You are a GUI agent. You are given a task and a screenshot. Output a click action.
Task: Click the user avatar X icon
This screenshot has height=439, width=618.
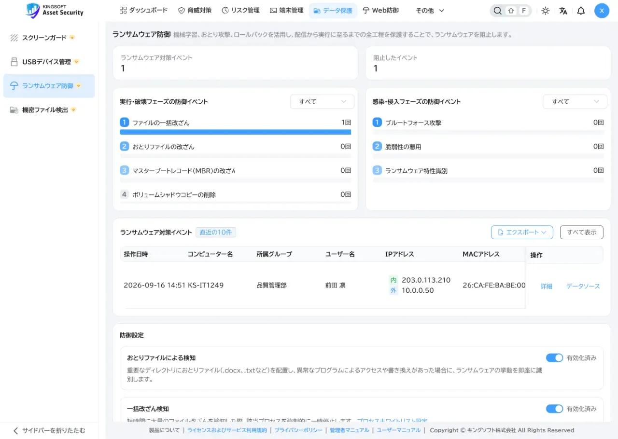tap(602, 11)
